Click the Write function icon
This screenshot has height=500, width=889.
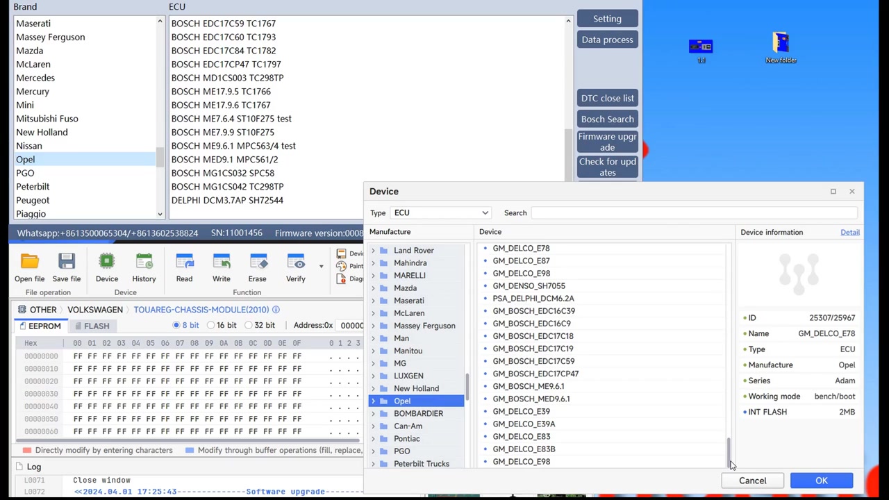pyautogui.click(x=222, y=262)
